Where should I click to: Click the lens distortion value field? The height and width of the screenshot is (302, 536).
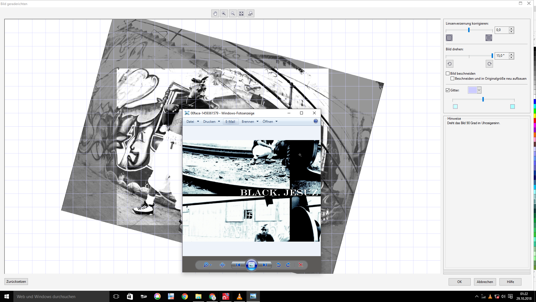coord(502,30)
